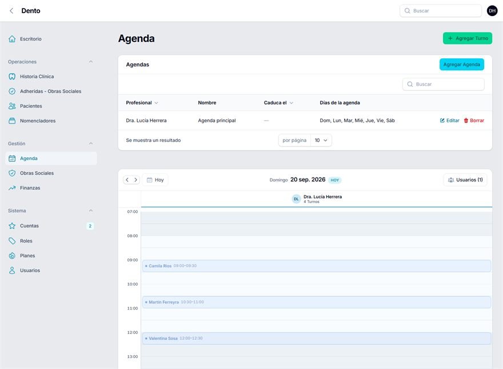This screenshot has width=503, height=369.
Task: Collapse the Gestión section
Action: (91, 144)
